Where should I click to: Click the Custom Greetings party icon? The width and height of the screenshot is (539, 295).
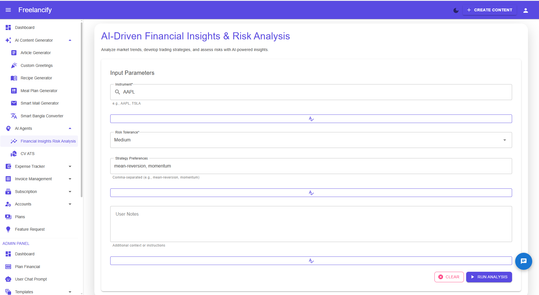point(14,65)
